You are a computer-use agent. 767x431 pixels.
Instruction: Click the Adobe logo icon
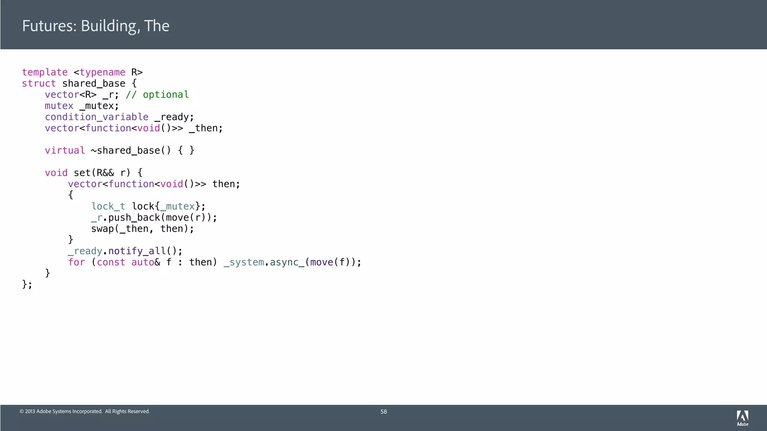(x=742, y=418)
